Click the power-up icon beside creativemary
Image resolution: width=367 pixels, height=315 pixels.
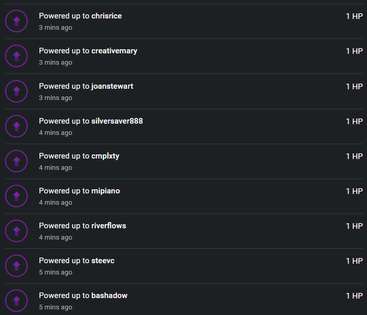tap(16, 56)
